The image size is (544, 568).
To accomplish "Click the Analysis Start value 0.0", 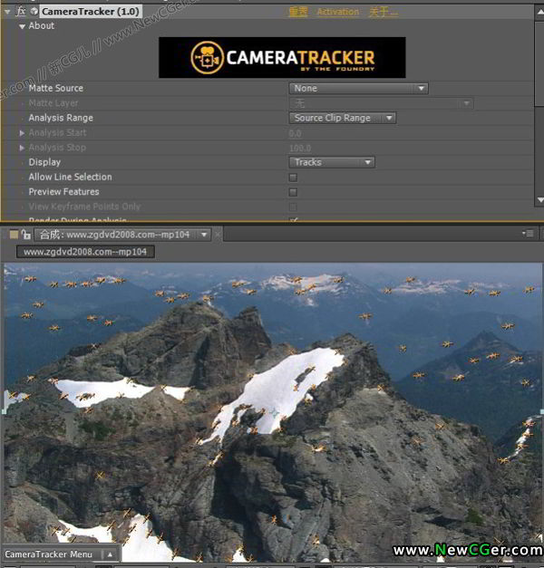I will tap(295, 134).
